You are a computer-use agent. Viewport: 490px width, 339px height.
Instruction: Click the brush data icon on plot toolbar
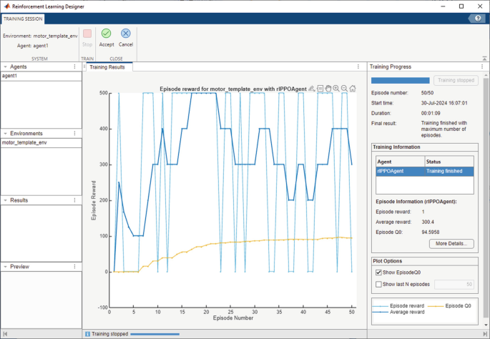pos(312,89)
